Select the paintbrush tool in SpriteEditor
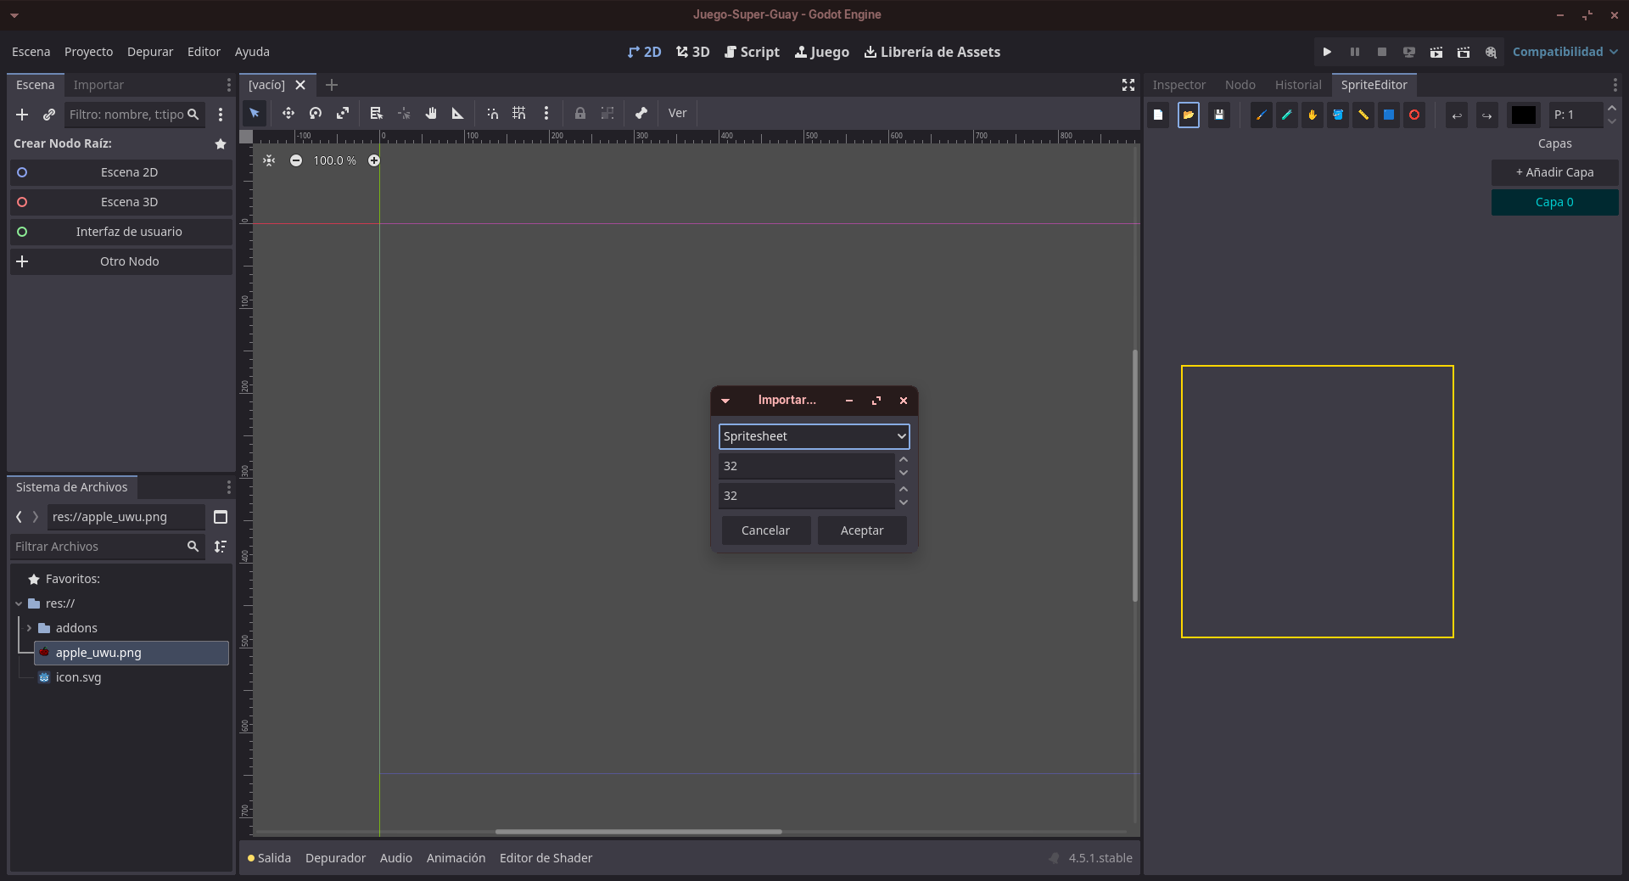Screen dimensions: 1629x881 (x=1262, y=115)
